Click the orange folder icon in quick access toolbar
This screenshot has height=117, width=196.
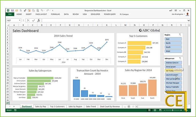17,10
